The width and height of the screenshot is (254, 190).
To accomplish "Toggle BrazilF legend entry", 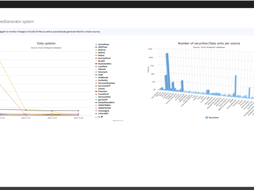I will tap(100, 61).
